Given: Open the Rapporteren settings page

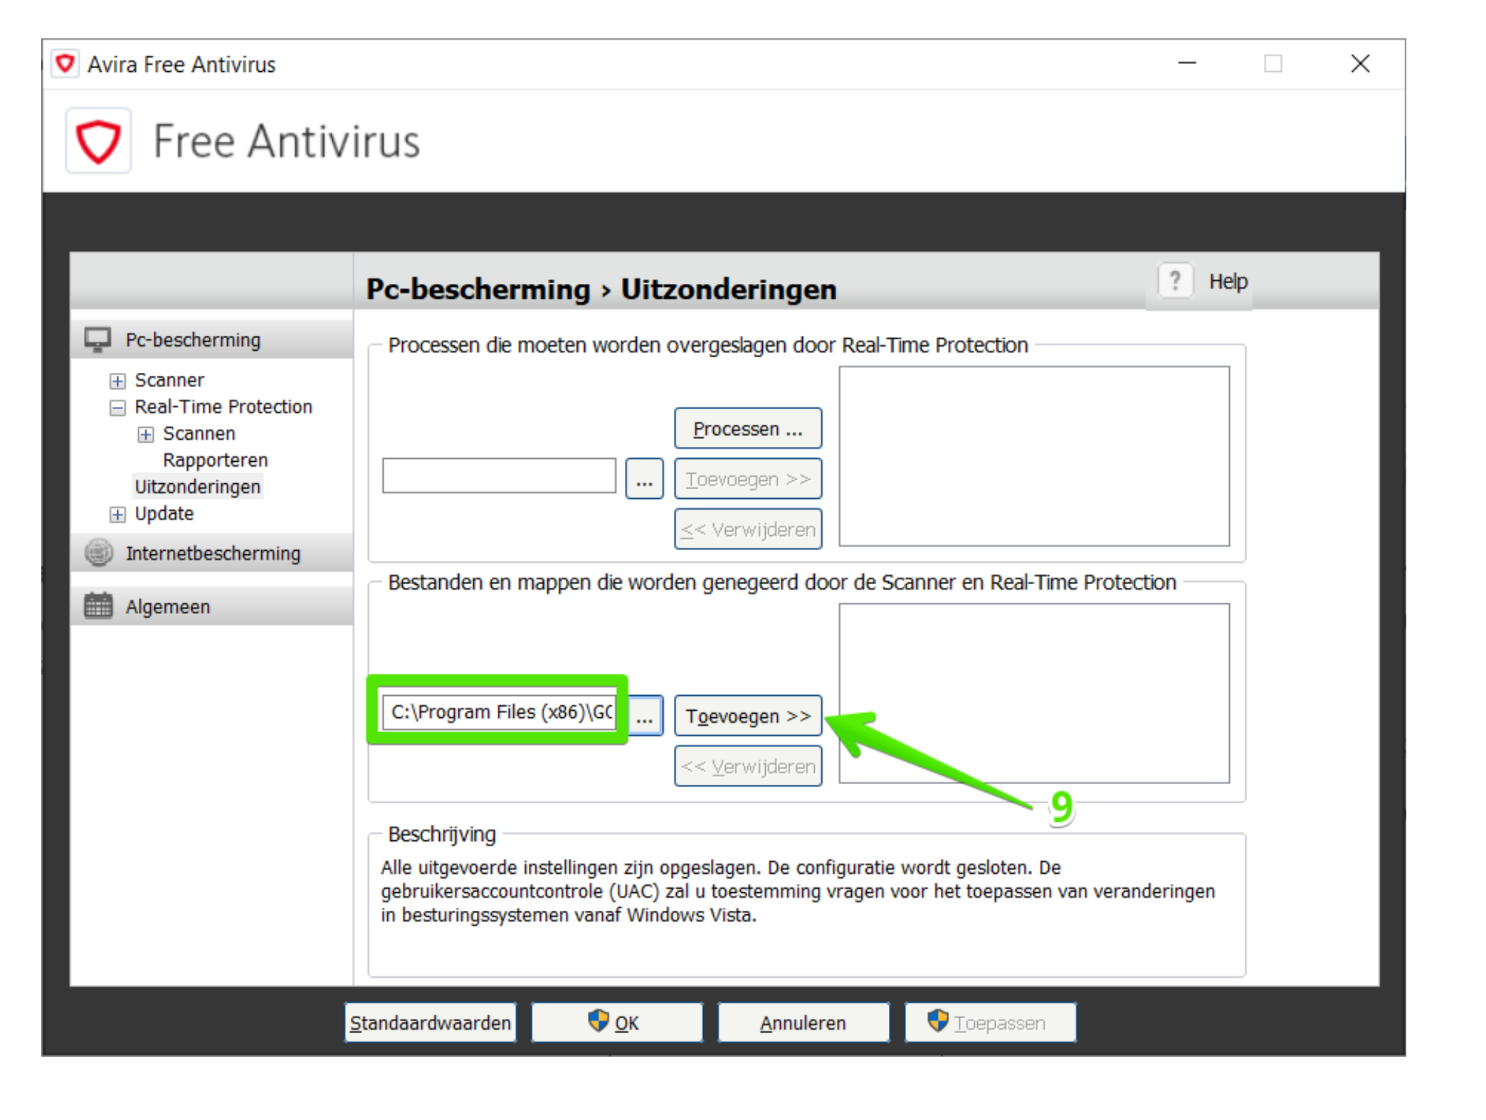Looking at the screenshot, I should coord(215,460).
